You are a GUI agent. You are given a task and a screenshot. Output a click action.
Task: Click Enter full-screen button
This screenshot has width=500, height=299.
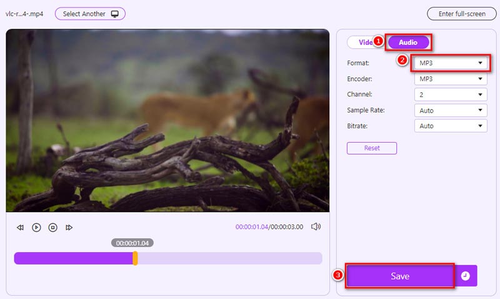[462, 14]
